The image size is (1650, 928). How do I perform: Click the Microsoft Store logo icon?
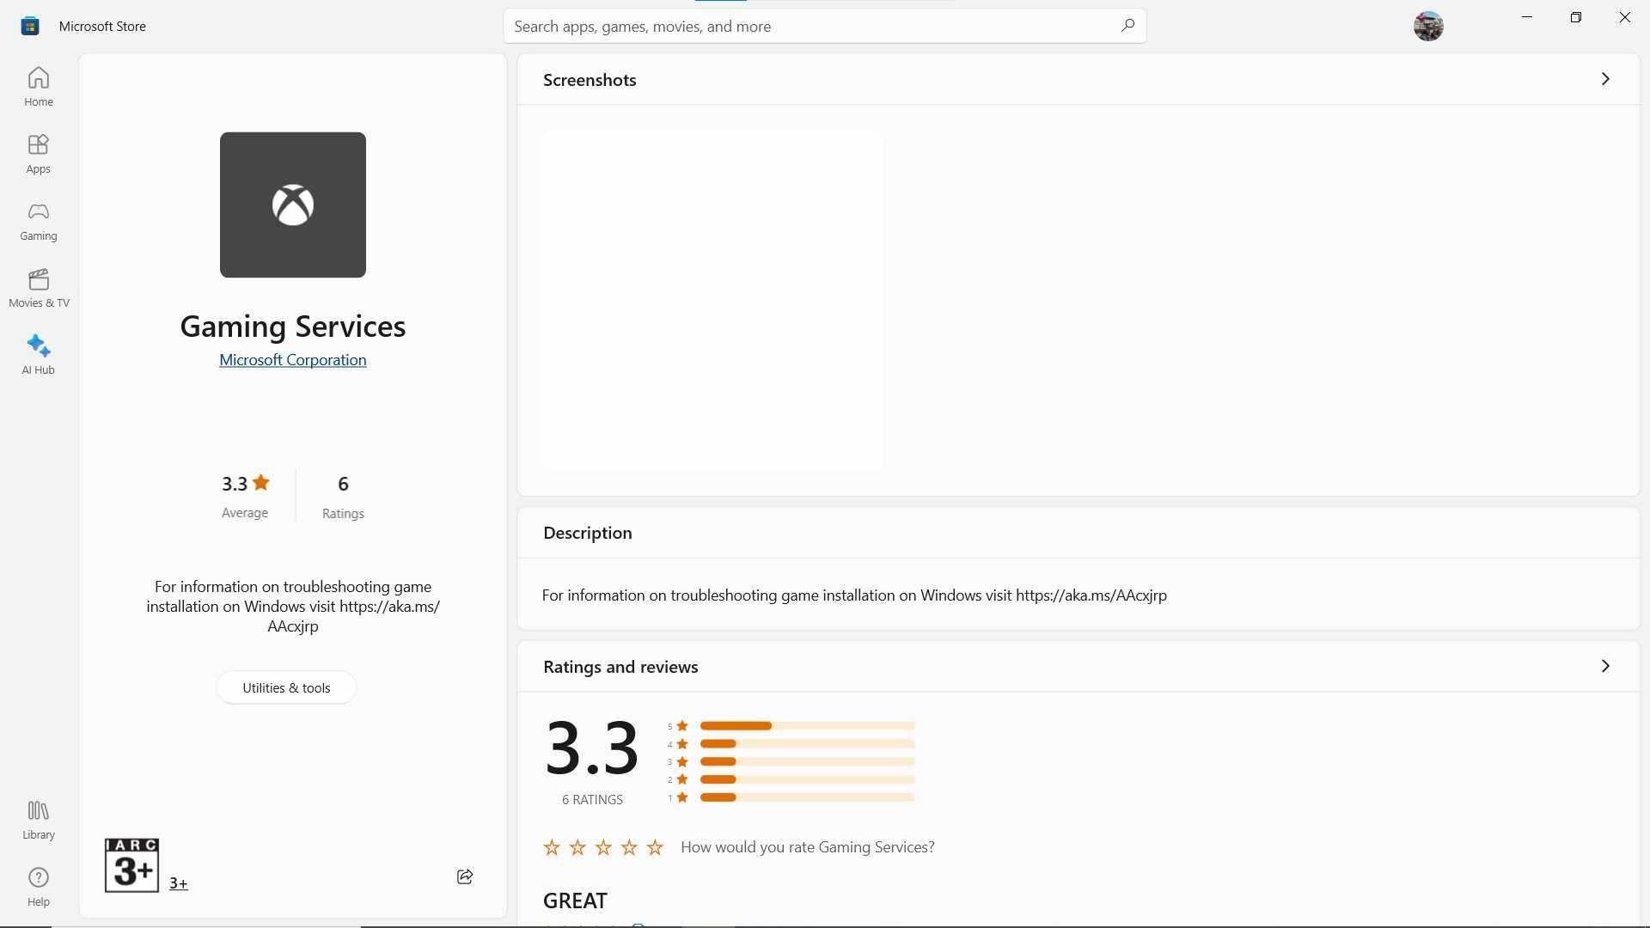click(30, 26)
